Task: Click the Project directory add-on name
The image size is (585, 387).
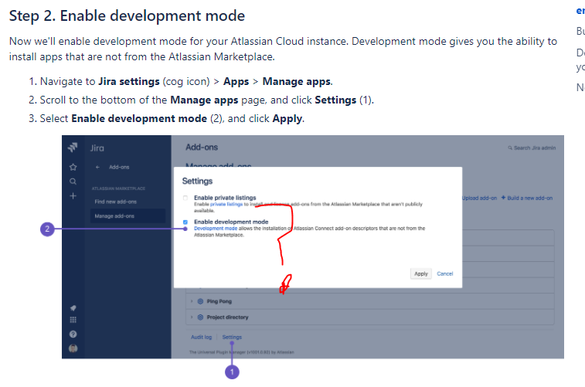Action: click(x=227, y=317)
